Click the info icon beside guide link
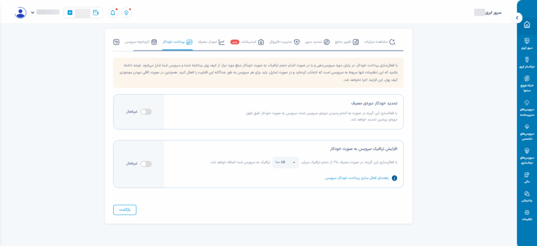 tap(394, 178)
